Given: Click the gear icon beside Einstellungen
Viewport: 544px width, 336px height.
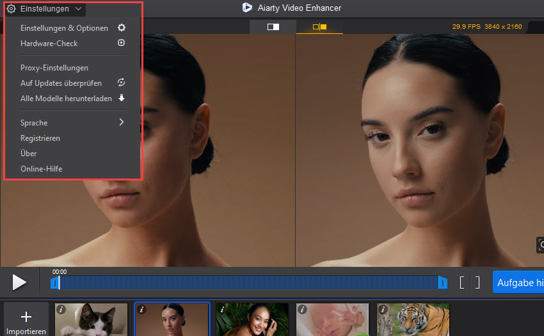Looking at the screenshot, I should tap(11, 9).
